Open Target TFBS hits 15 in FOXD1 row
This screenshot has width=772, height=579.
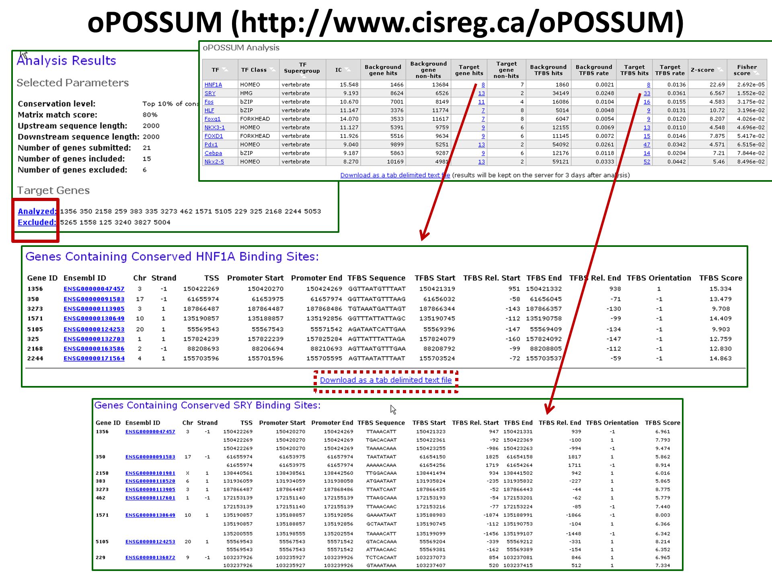[647, 136]
